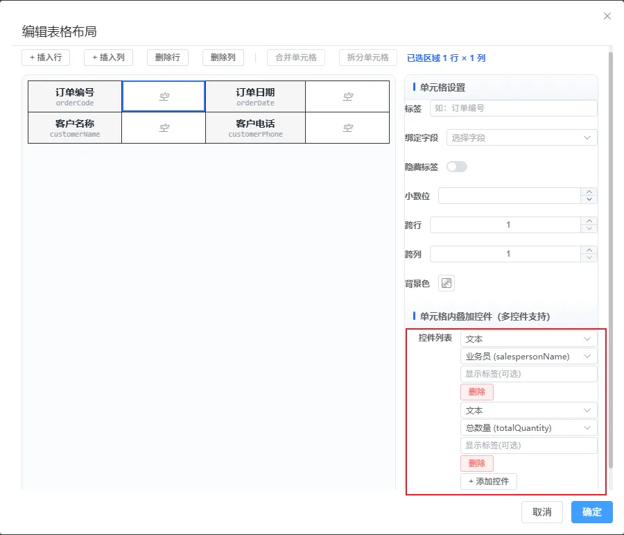Click the 插入行 button
This screenshot has height=535, width=624.
click(46, 58)
